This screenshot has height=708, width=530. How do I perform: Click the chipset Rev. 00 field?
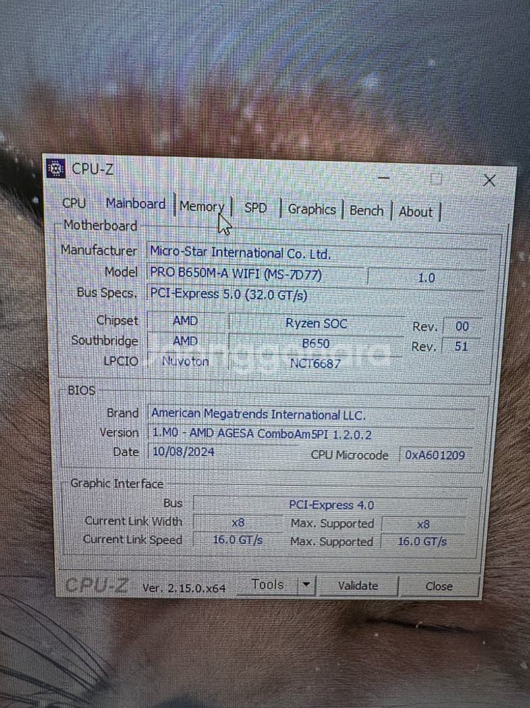click(461, 326)
